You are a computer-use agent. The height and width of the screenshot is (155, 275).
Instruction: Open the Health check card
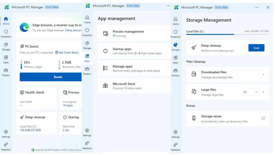tap(36, 98)
